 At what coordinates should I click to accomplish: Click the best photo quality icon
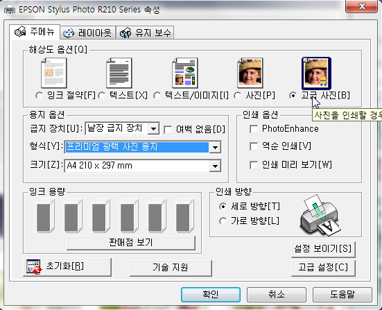point(316,74)
